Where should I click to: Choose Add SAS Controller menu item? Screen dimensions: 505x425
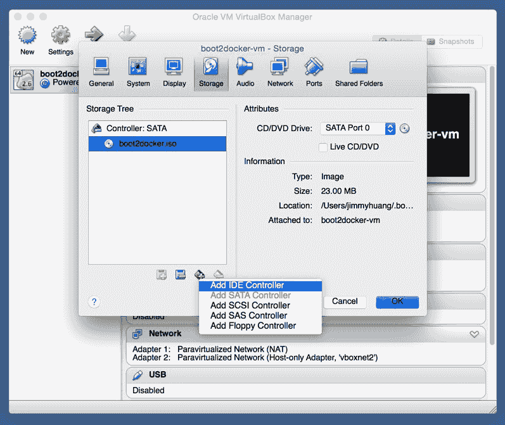pyautogui.click(x=260, y=315)
